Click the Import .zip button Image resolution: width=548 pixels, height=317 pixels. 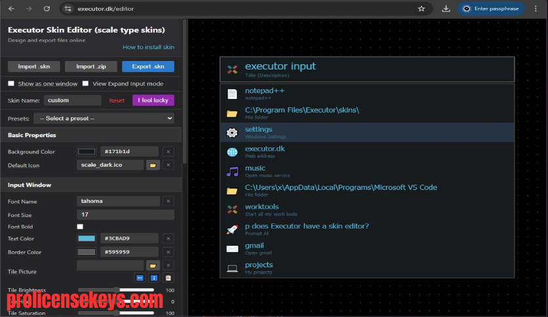pyautogui.click(x=91, y=66)
